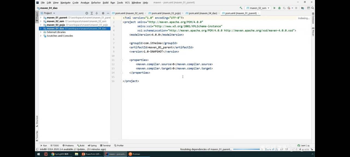
Task: Open the Refactor menu
Action: click(96, 2)
